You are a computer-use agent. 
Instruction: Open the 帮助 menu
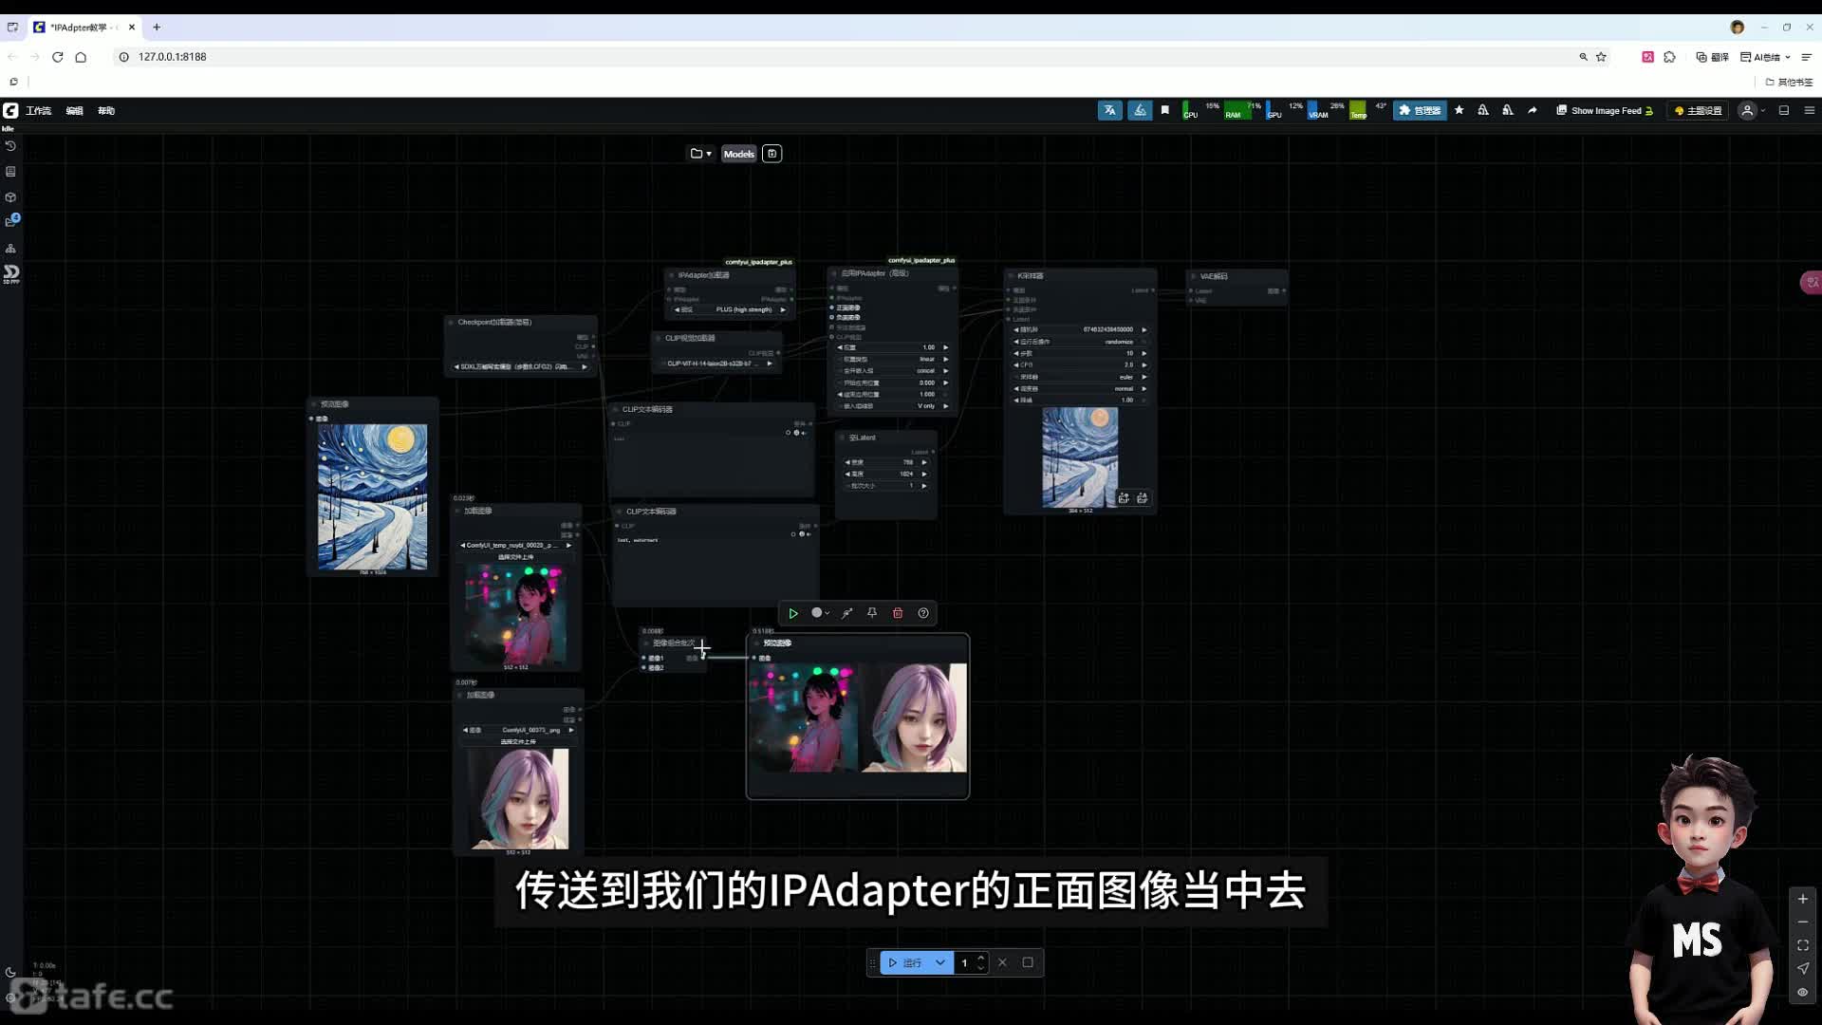point(106,111)
